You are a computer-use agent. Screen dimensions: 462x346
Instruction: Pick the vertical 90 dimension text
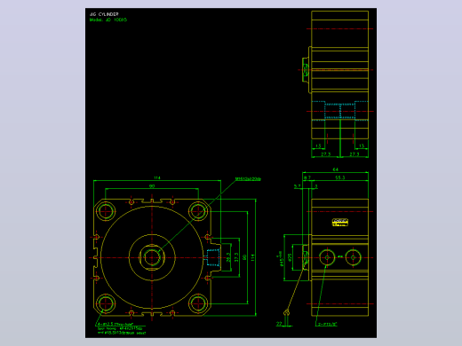coord(244,257)
